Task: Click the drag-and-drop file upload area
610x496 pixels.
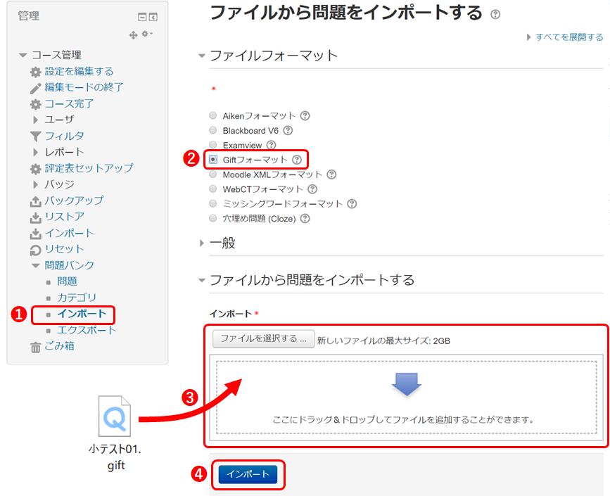Action: coord(406,397)
